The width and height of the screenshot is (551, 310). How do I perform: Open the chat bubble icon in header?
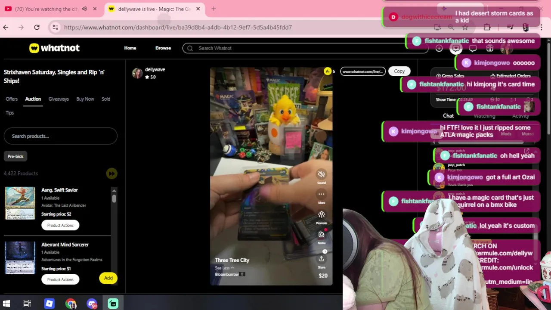click(473, 48)
